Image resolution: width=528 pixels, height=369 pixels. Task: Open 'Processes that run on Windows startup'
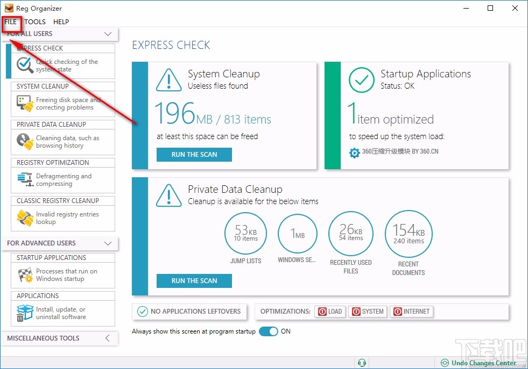tap(63, 275)
